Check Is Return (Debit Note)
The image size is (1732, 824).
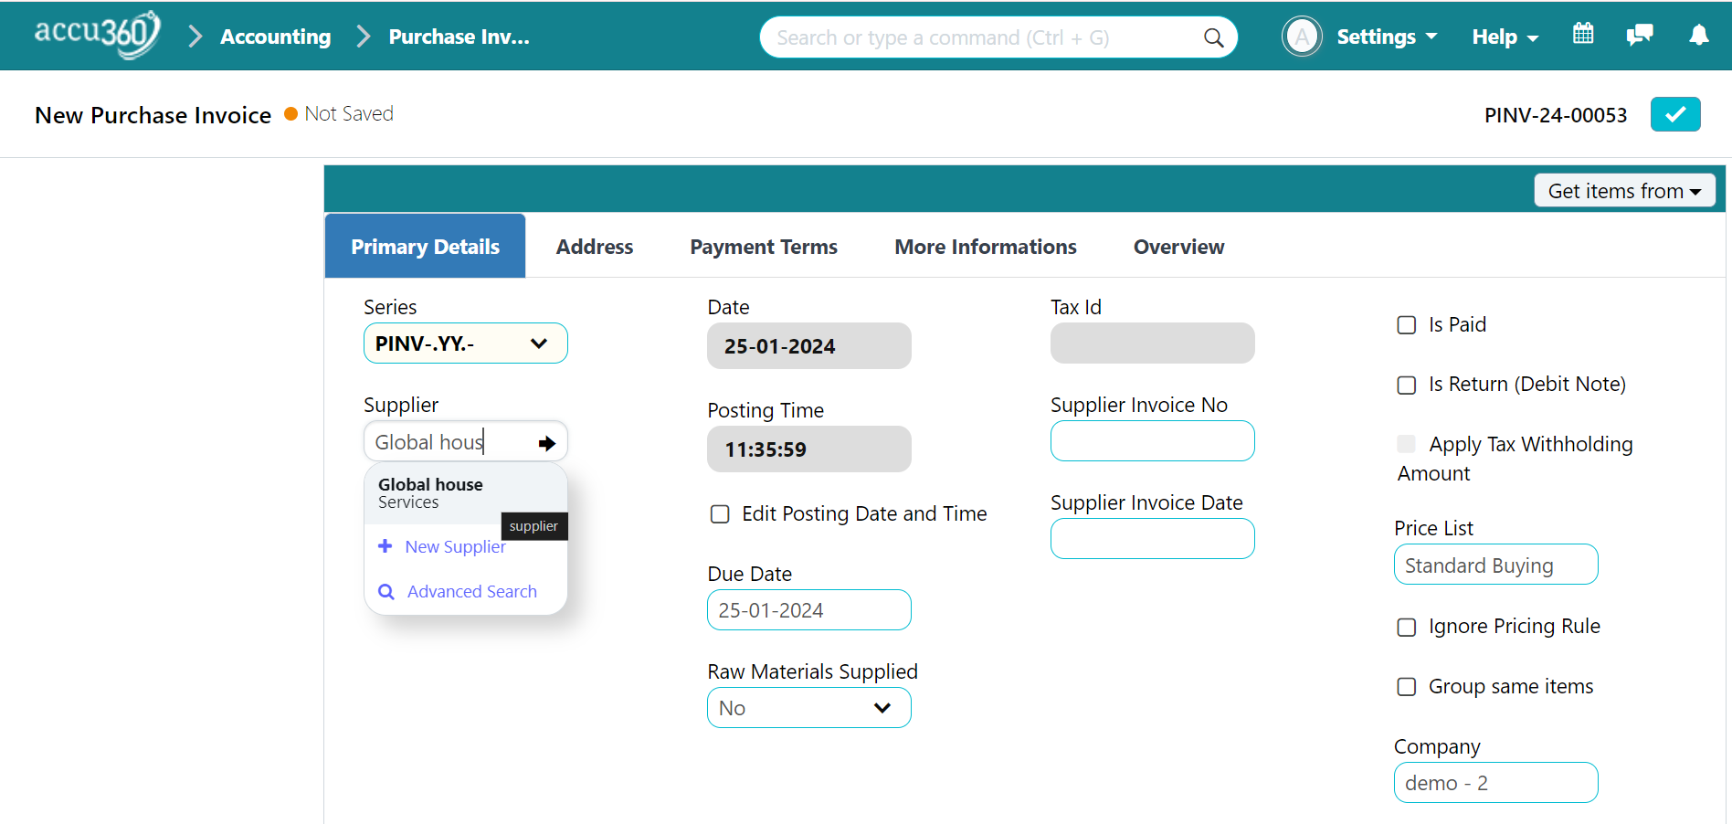pos(1407,386)
